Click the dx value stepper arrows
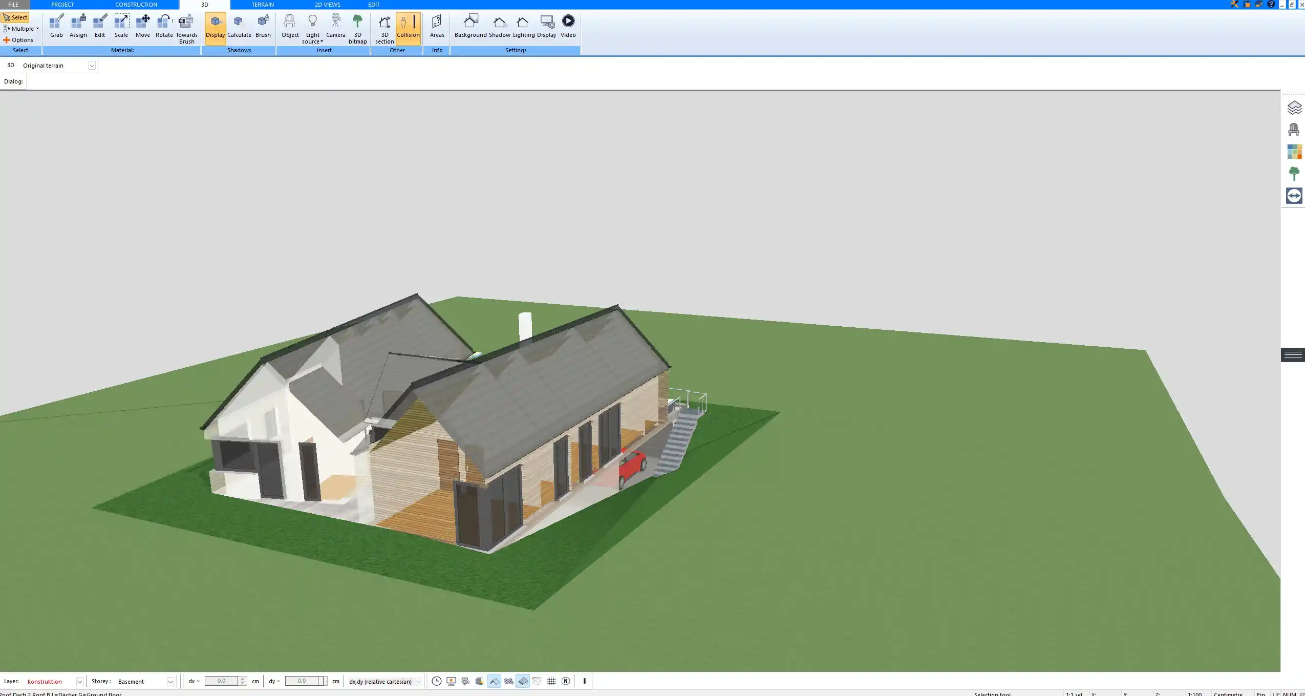Viewport: 1305px width, 696px height. (x=243, y=681)
